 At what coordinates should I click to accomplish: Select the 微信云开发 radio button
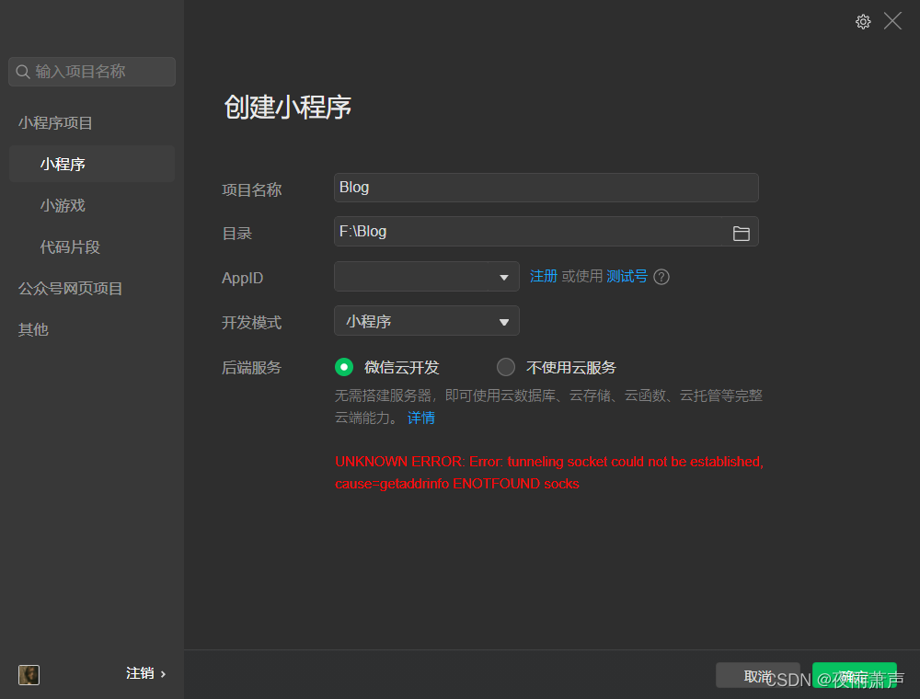[x=343, y=366]
